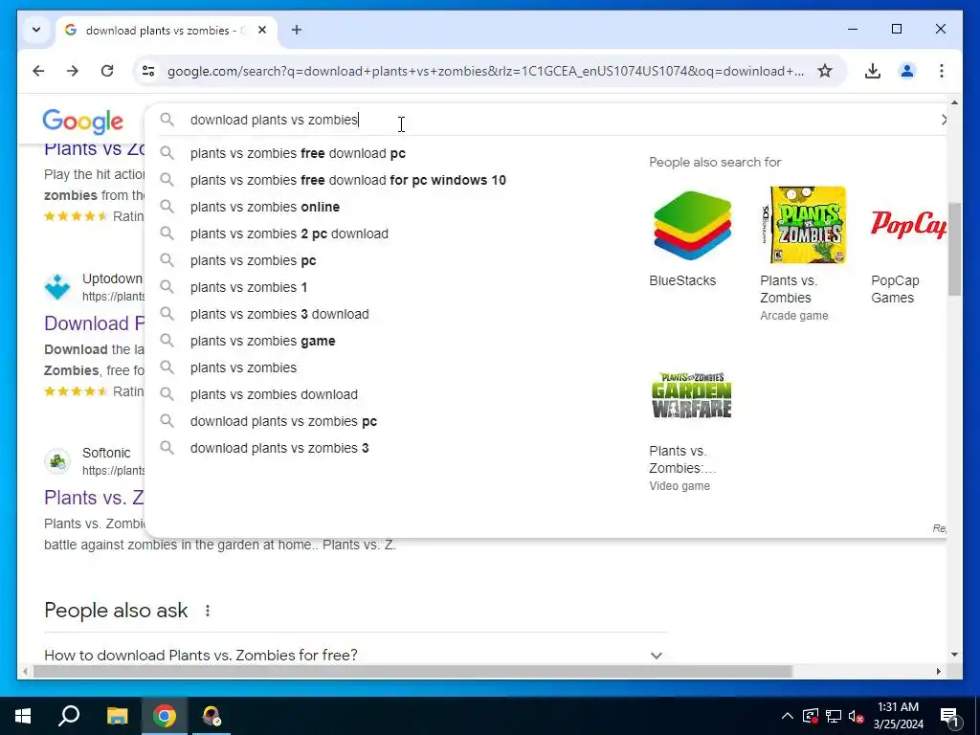Pick the 'plants vs zombies online' suggestion
The height and width of the screenshot is (735, 980).
pyautogui.click(x=265, y=207)
